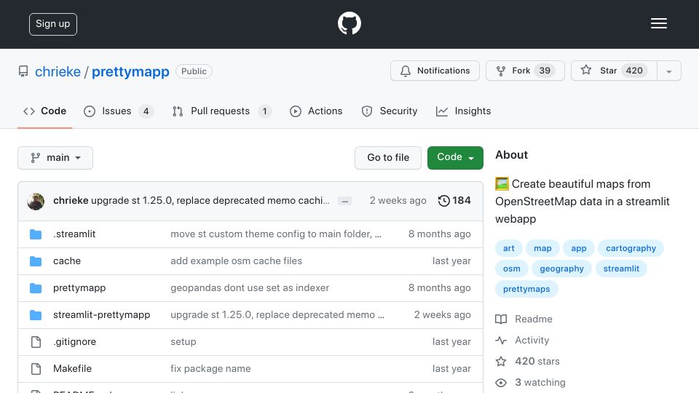Open the Issues tab
This screenshot has width=699, height=393.
tap(118, 111)
